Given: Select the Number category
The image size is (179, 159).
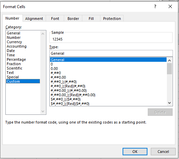Looking at the screenshot, I should (23, 37).
